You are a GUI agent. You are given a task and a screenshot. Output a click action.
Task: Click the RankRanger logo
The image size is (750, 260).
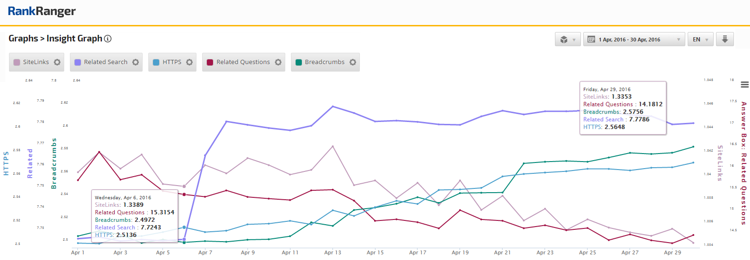click(42, 11)
